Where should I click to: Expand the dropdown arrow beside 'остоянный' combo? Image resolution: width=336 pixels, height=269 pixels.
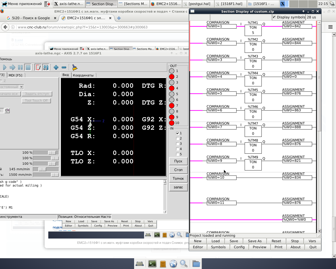pyautogui.click(x=22, y=87)
